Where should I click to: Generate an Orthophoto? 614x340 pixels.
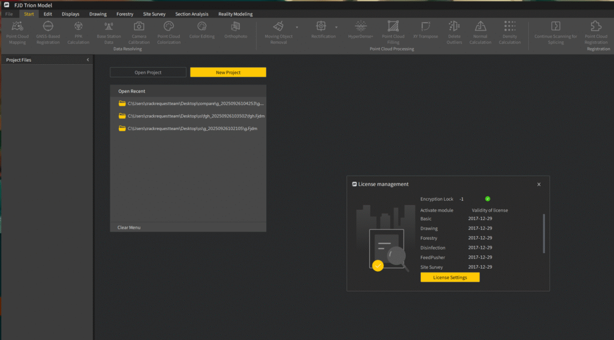pos(236,30)
